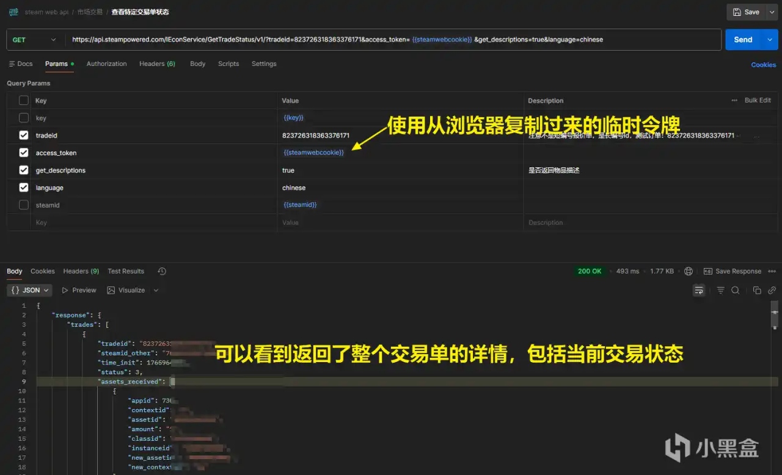Viewport: 782px width, 475px height.
Task: Click the Save Response icon button
Action: click(707, 271)
